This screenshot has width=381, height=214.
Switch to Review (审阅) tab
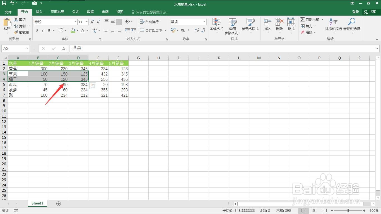point(105,12)
